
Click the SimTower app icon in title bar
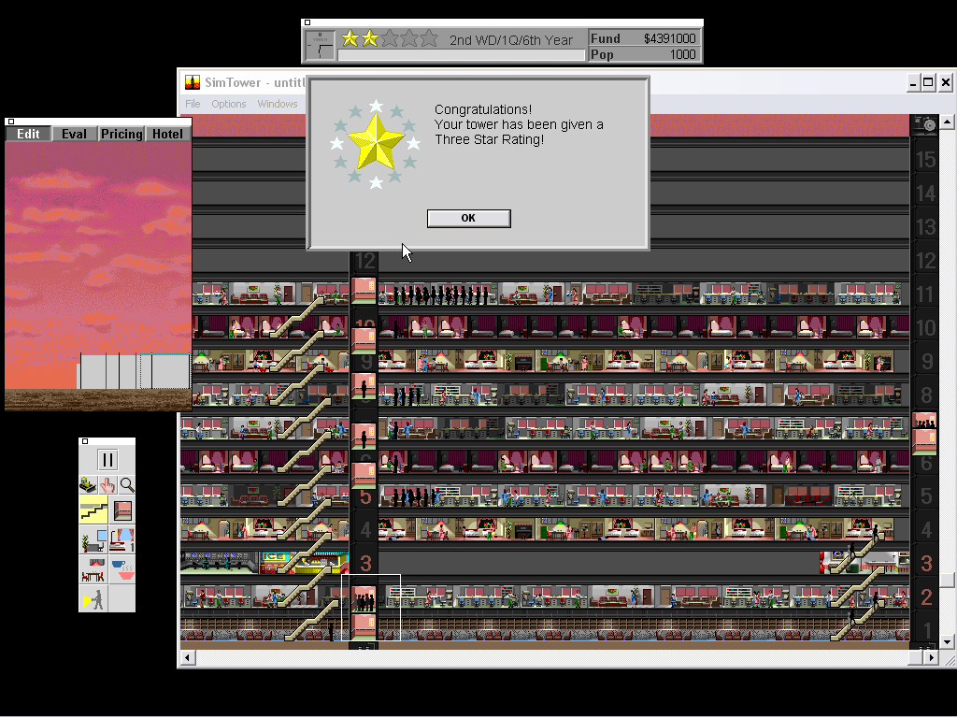[x=193, y=82]
